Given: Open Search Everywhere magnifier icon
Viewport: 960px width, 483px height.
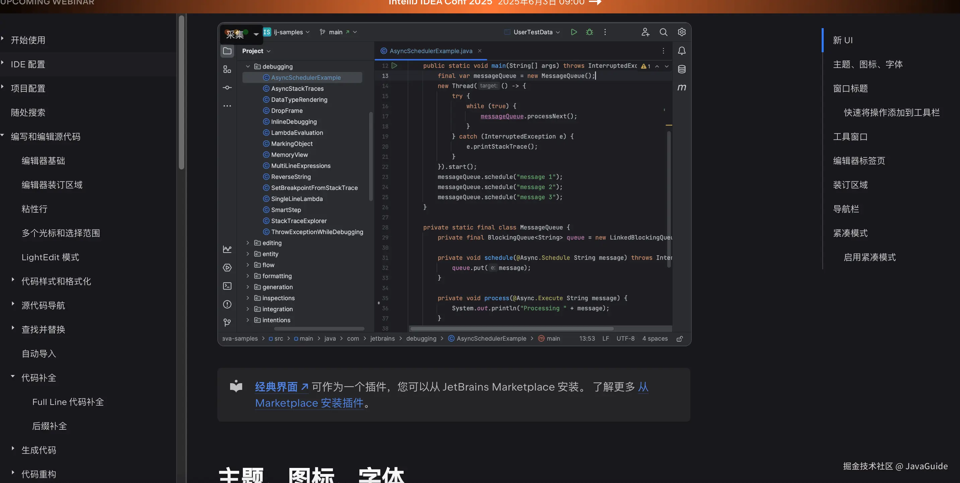Looking at the screenshot, I should 663,32.
